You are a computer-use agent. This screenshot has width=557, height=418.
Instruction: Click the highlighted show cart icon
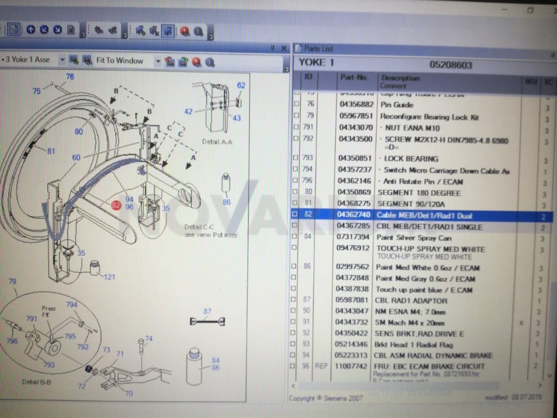coord(168,31)
